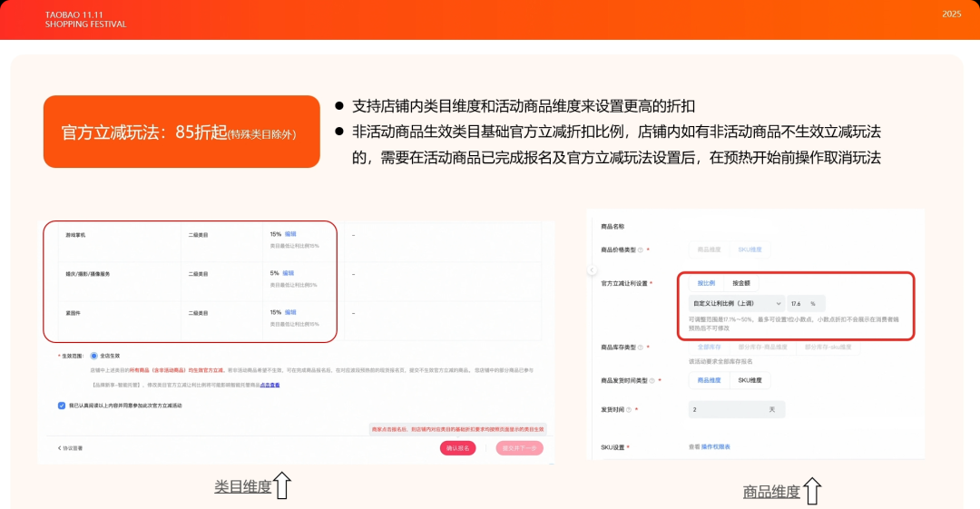Go back via 协议签署 chevron
This screenshot has height=509, width=980.
(70, 448)
